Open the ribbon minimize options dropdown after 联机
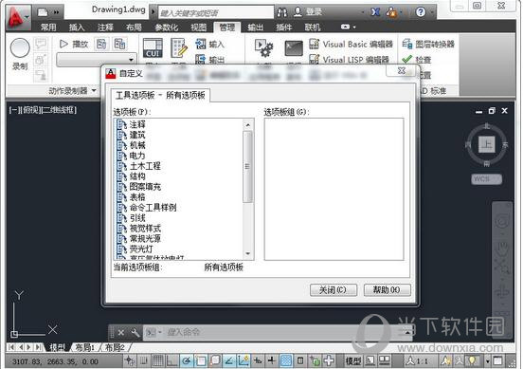This screenshot has width=523, height=369. tap(348, 27)
